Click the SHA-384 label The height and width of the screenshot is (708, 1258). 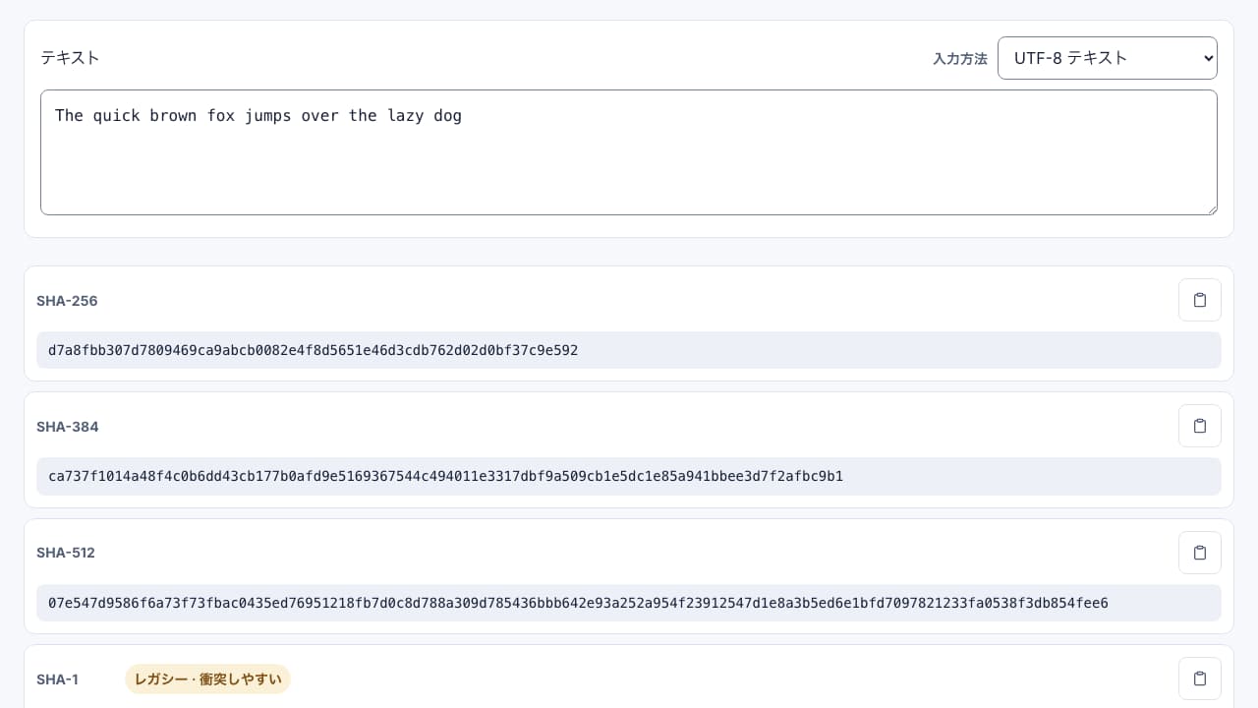68,427
